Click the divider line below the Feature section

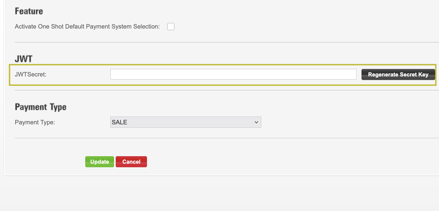[x=221, y=42]
